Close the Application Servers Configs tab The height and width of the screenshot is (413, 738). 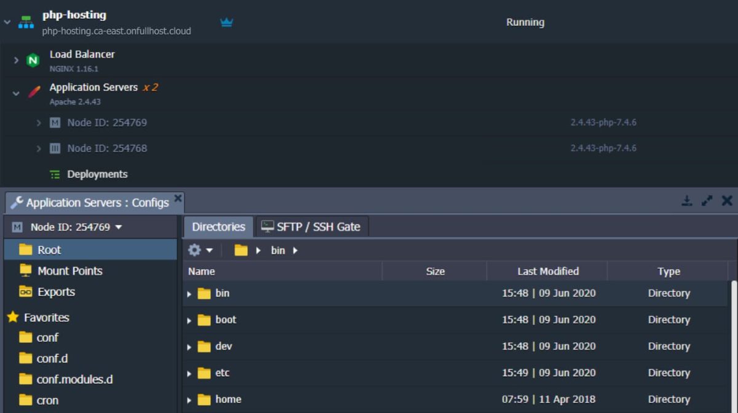(178, 198)
